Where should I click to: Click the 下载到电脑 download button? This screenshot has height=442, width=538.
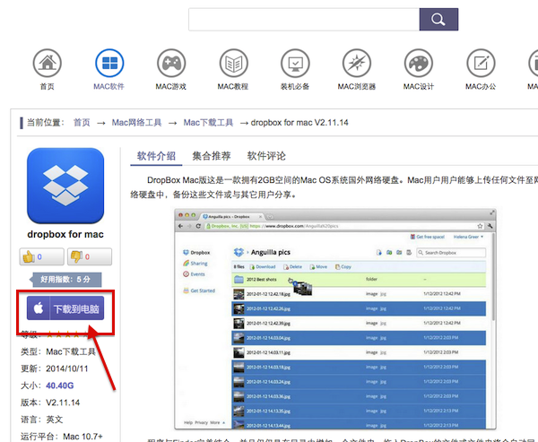click(x=65, y=308)
